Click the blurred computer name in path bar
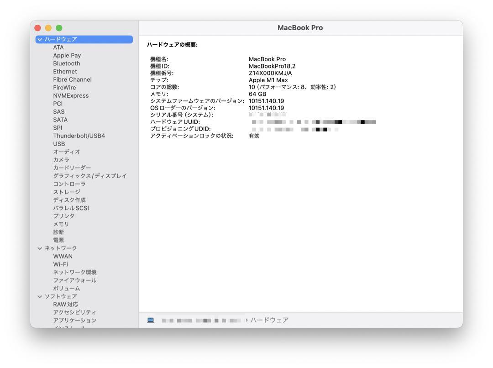 tap(201, 321)
